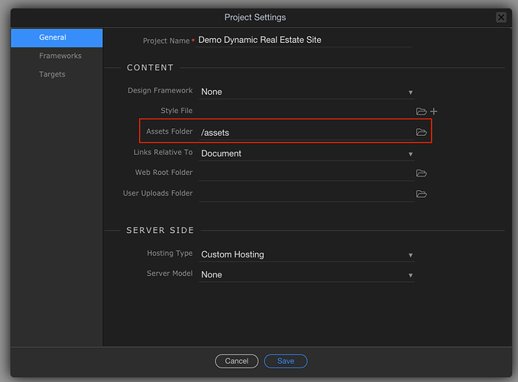The image size is (518, 382).
Task: Edit the Assets Folder path field
Action: click(306, 132)
